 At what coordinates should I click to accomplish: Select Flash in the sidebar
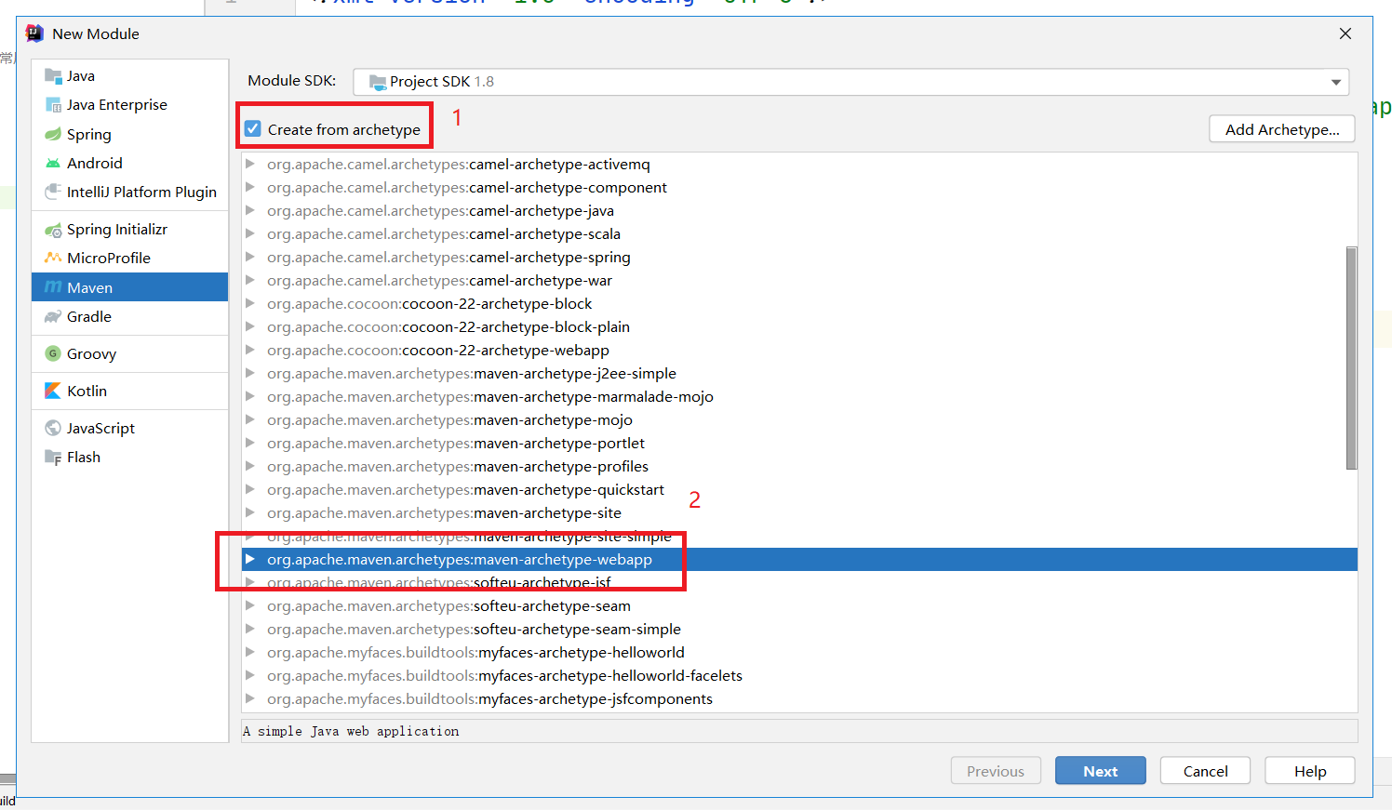[x=130, y=457]
